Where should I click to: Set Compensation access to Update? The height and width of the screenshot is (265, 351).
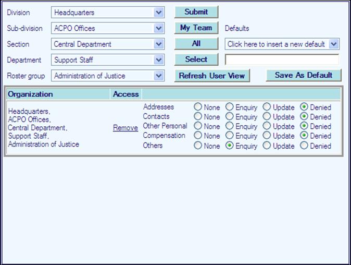(x=267, y=136)
